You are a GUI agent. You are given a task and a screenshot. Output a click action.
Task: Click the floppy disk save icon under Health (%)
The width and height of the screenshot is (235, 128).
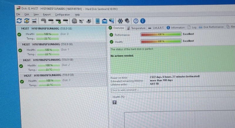click(x=115, y=102)
